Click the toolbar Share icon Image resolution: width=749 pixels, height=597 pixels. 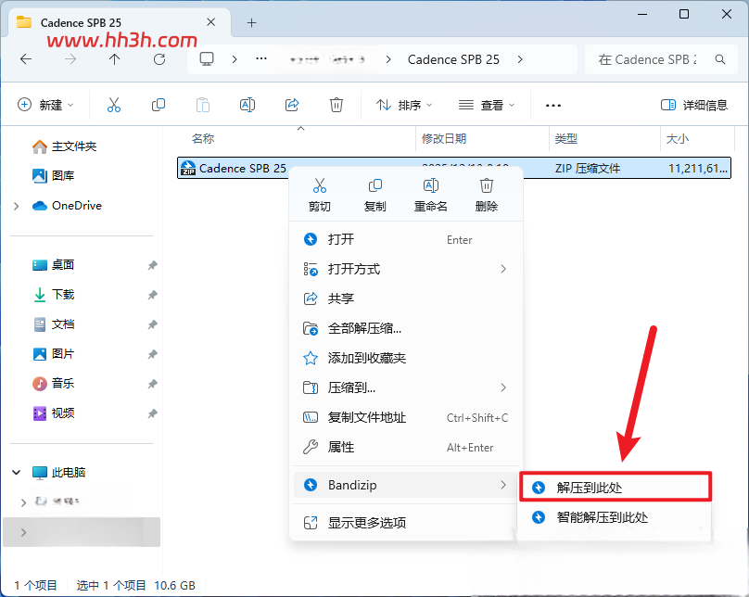coord(292,105)
